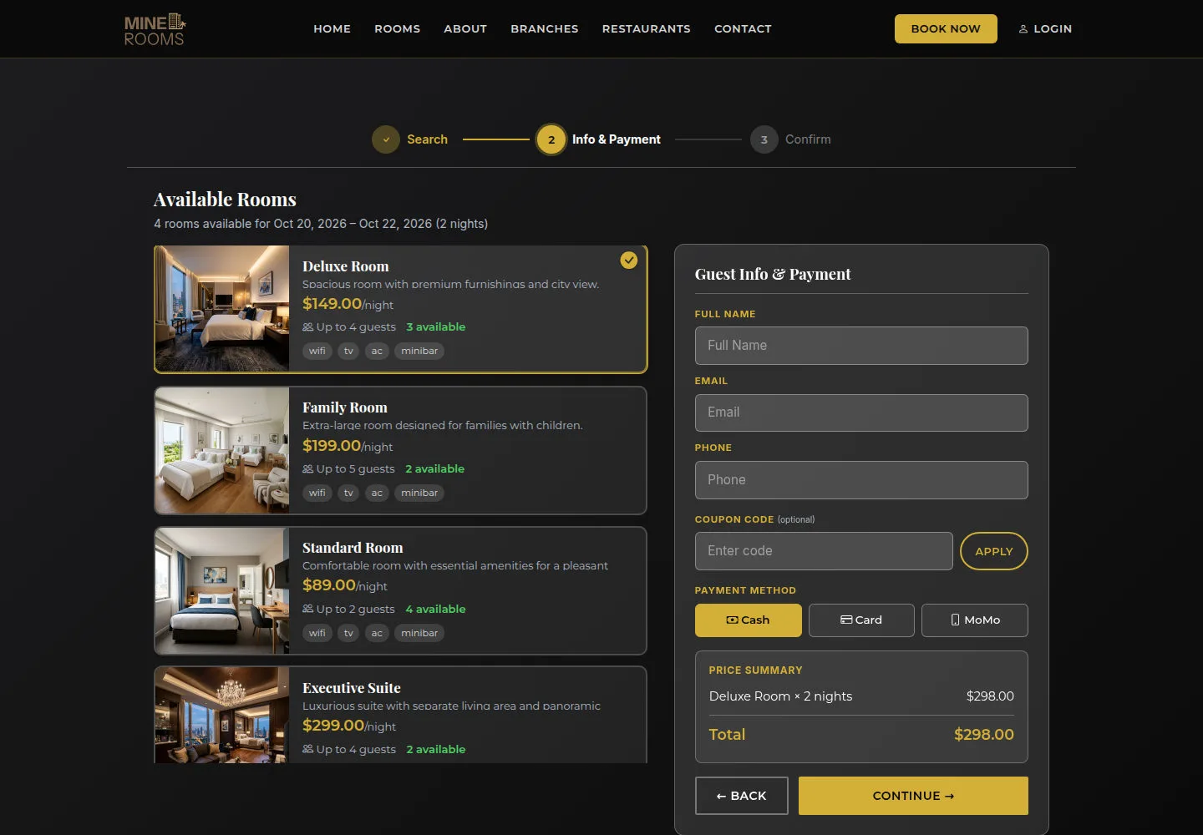This screenshot has width=1203, height=835.
Task: Focus the Phone input
Action: point(861,480)
